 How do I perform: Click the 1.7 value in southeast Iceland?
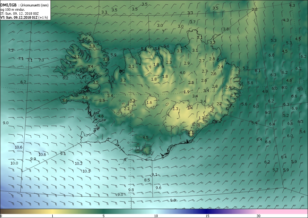[x=201, y=118]
